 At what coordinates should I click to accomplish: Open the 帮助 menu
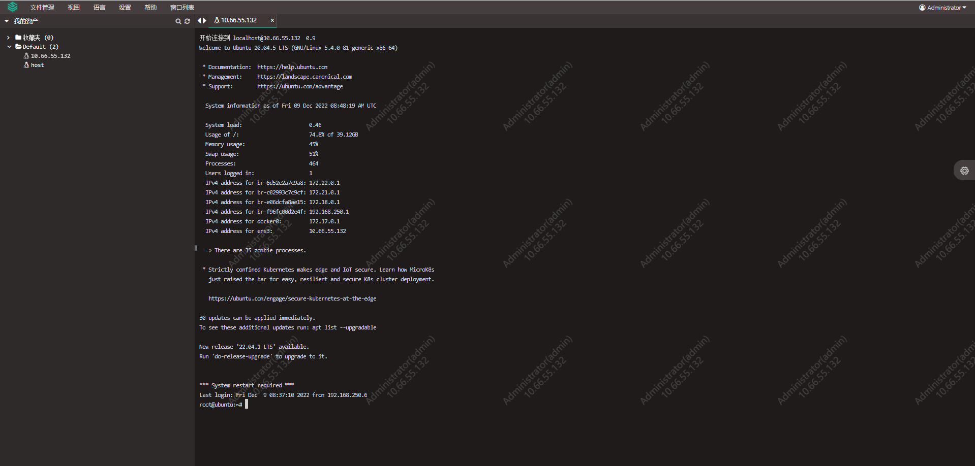tap(150, 8)
